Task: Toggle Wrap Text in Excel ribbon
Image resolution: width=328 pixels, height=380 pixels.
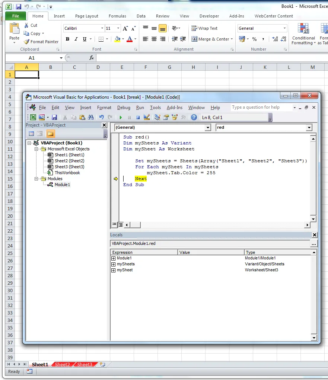Action: point(204,28)
